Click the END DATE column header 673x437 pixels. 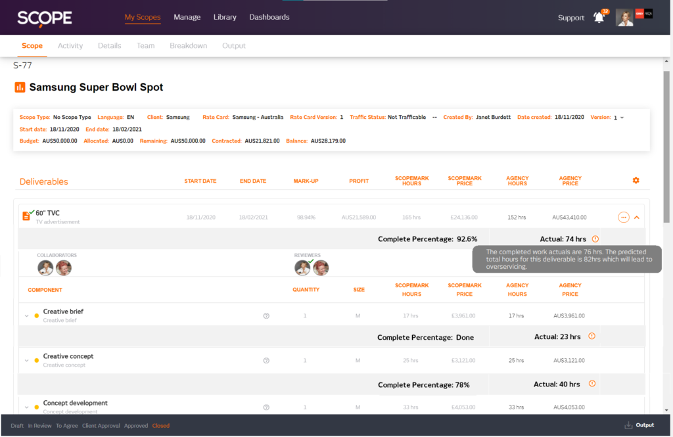pos(253,181)
